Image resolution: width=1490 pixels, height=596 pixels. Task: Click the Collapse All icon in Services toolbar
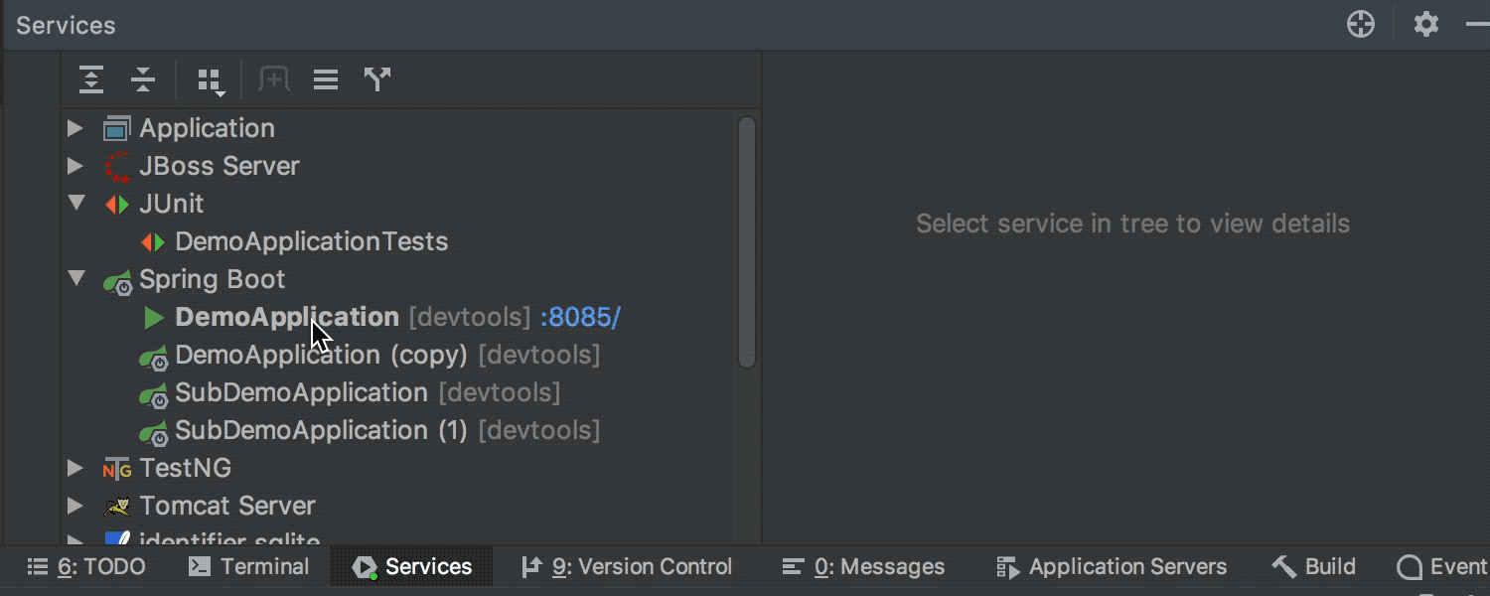click(x=143, y=79)
